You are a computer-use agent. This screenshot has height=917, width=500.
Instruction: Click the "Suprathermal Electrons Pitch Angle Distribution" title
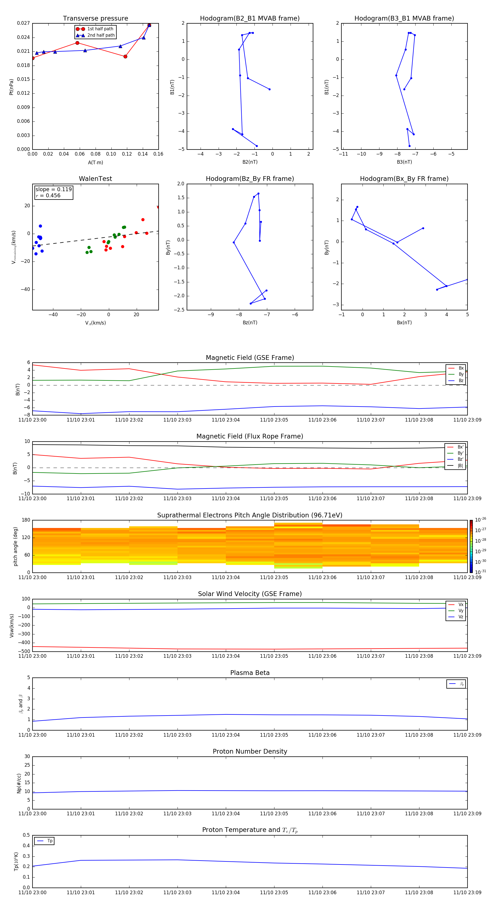click(x=250, y=515)
